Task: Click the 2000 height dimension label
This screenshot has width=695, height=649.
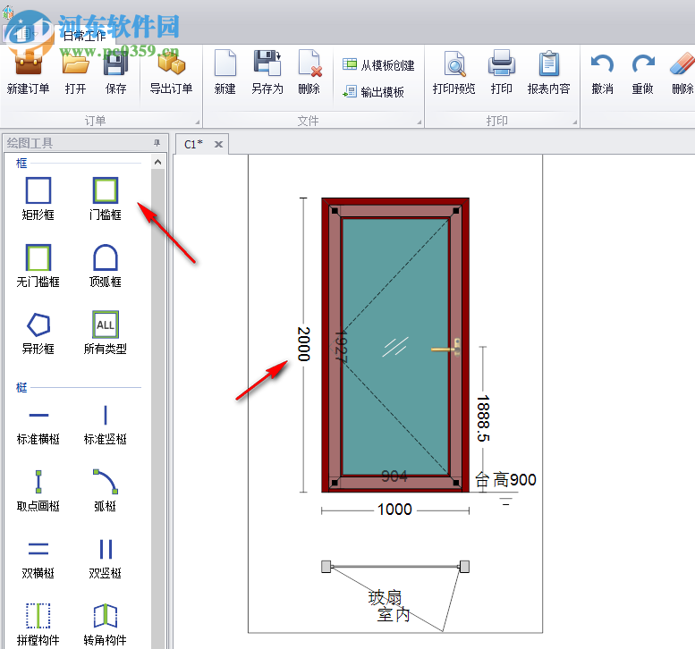Action: (x=303, y=344)
